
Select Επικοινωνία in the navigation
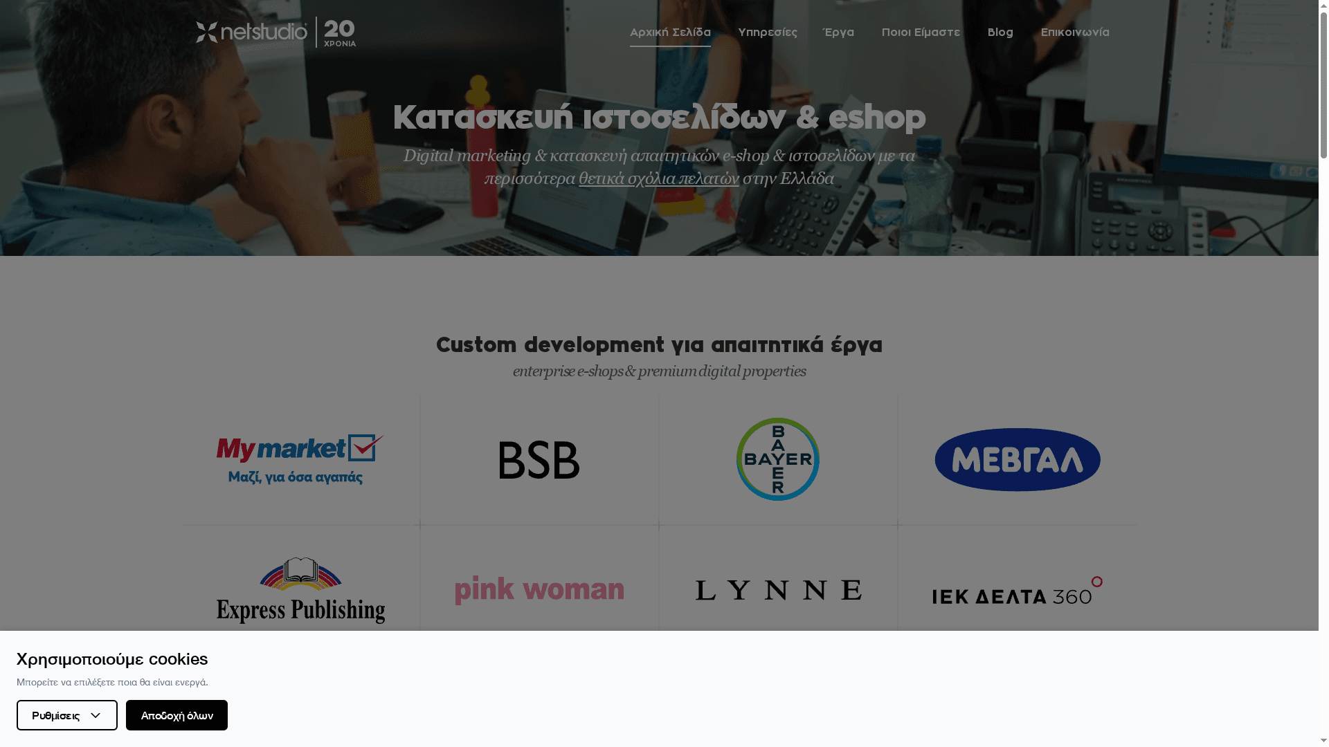pyautogui.click(x=1074, y=32)
